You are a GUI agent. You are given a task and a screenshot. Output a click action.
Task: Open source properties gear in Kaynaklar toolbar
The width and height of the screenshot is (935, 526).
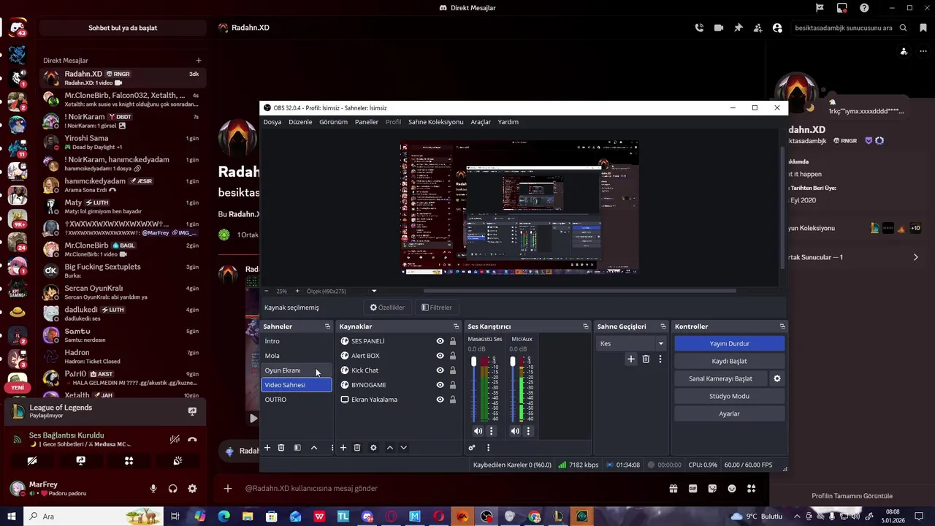(373, 448)
